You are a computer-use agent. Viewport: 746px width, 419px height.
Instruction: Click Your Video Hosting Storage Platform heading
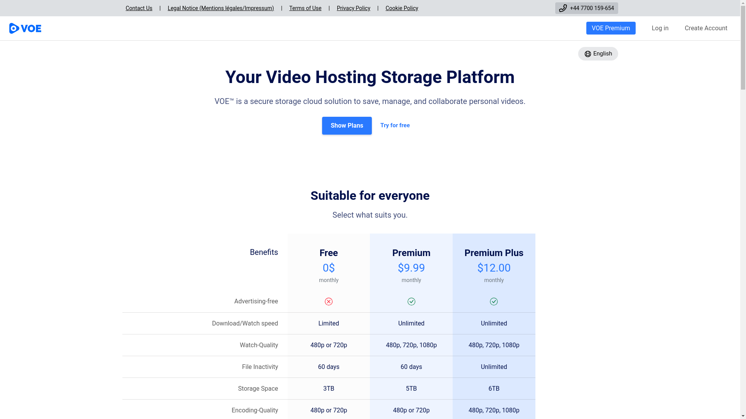370,77
